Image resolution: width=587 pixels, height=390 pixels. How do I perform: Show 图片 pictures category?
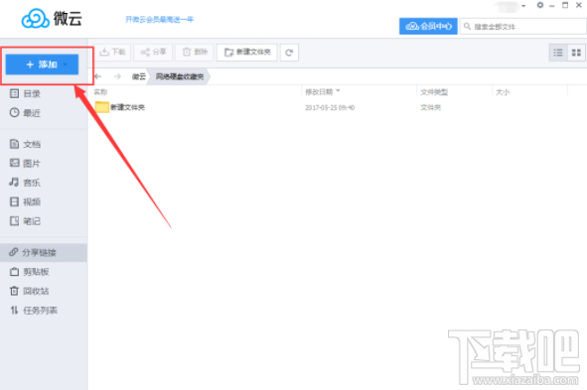coord(25,163)
